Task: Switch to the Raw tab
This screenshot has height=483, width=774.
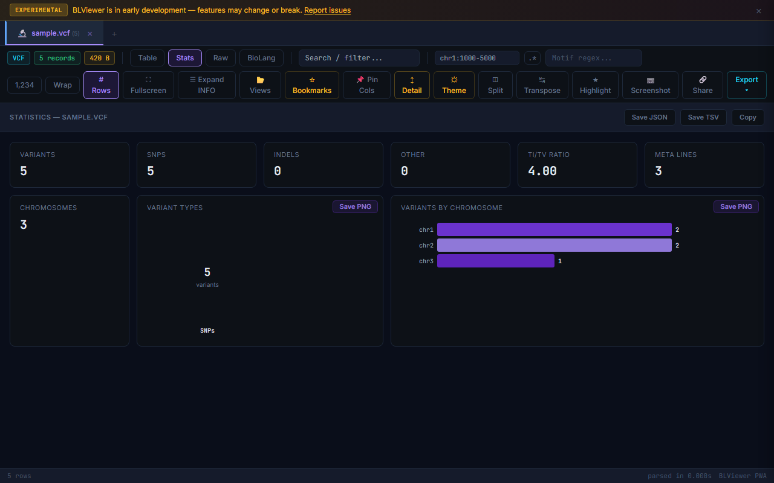Action: coord(220,57)
